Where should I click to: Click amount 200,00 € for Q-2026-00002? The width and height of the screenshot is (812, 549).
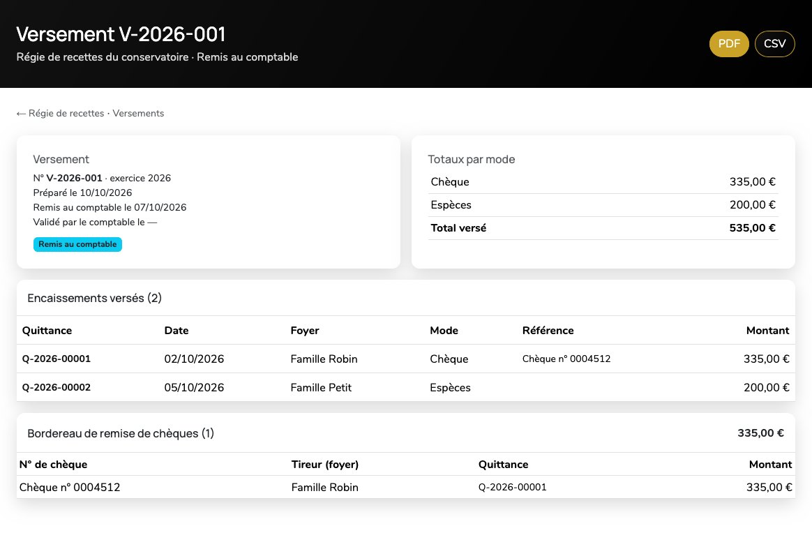[767, 387]
